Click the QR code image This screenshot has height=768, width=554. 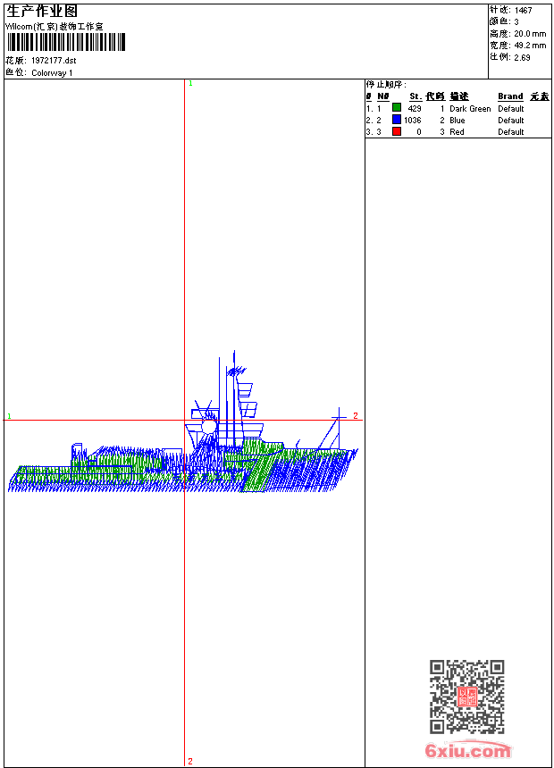point(466,696)
